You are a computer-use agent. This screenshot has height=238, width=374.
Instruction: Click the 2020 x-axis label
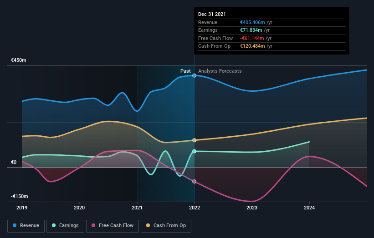click(79, 208)
